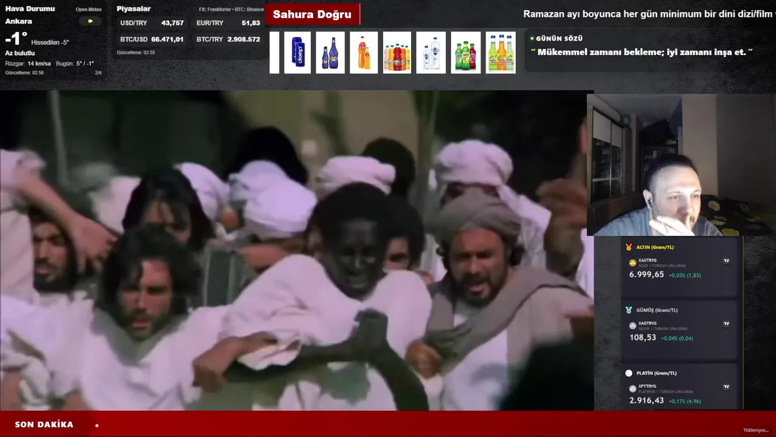The height and width of the screenshot is (437, 776).
Task: Click the ALTIN (Gram/TL) heading
Action: (x=655, y=248)
